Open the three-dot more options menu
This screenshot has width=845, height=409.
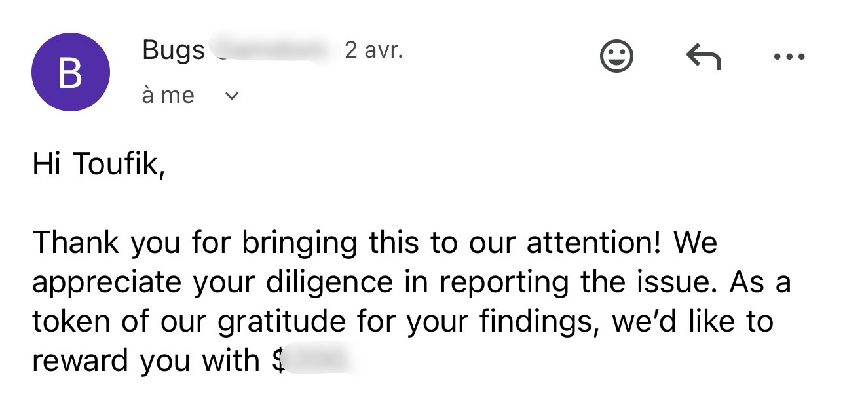[789, 57]
